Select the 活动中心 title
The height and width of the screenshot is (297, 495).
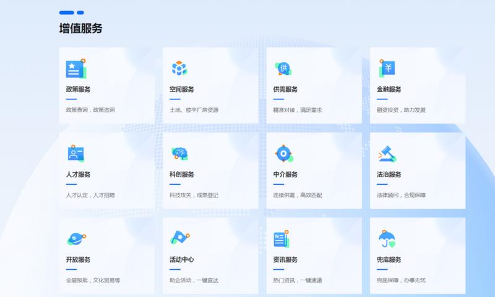(181, 260)
